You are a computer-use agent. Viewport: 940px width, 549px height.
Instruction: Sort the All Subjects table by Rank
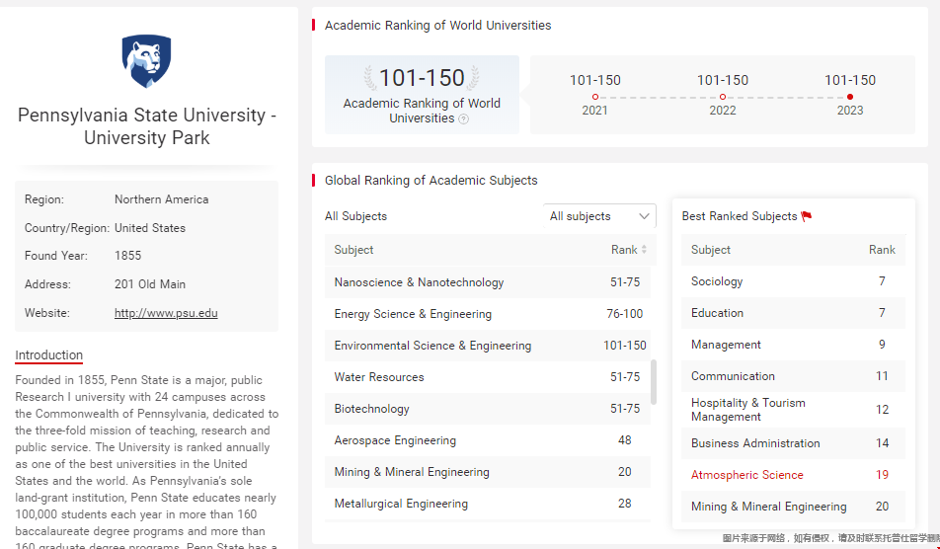pyautogui.click(x=644, y=250)
